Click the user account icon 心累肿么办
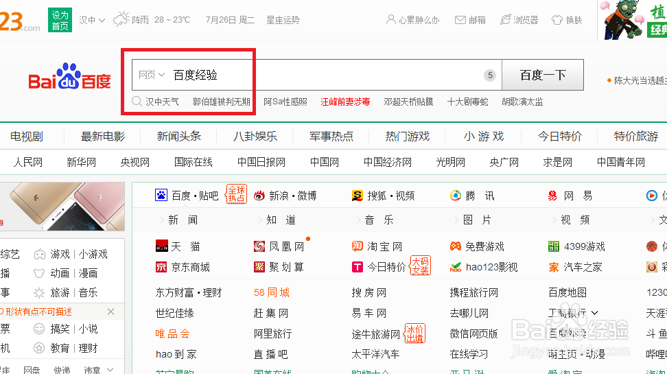 point(390,20)
